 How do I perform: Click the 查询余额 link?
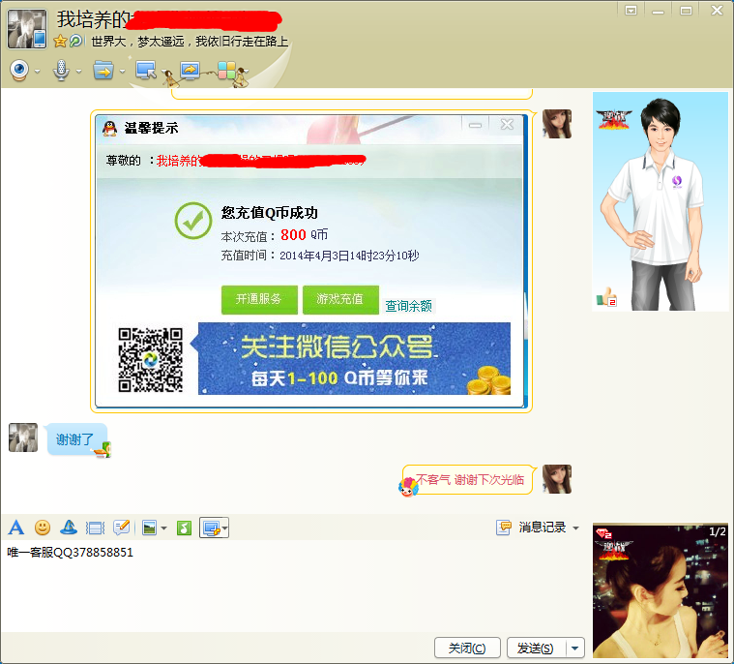pos(409,306)
